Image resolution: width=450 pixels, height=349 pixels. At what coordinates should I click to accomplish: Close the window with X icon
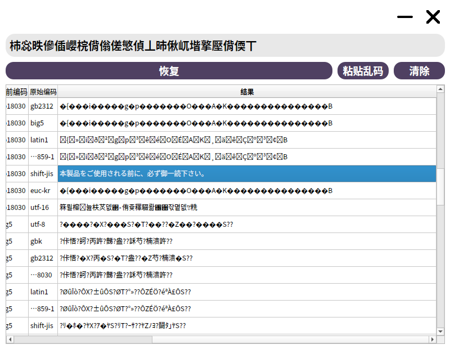pos(433,17)
